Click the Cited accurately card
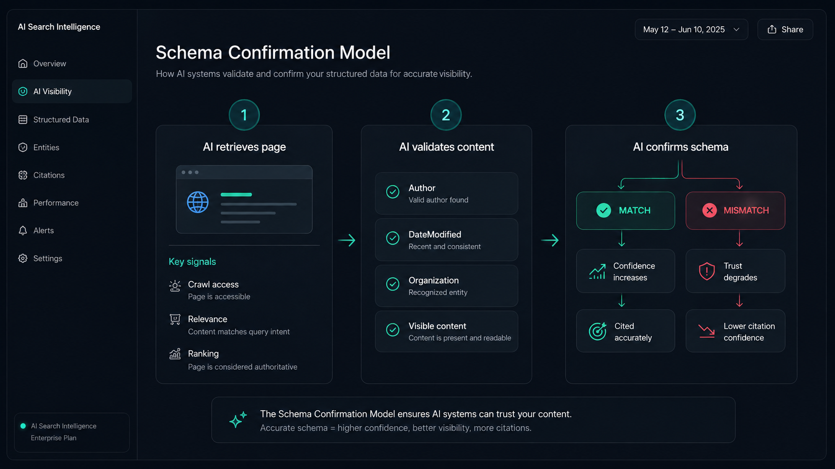The width and height of the screenshot is (835, 469). click(x=625, y=331)
